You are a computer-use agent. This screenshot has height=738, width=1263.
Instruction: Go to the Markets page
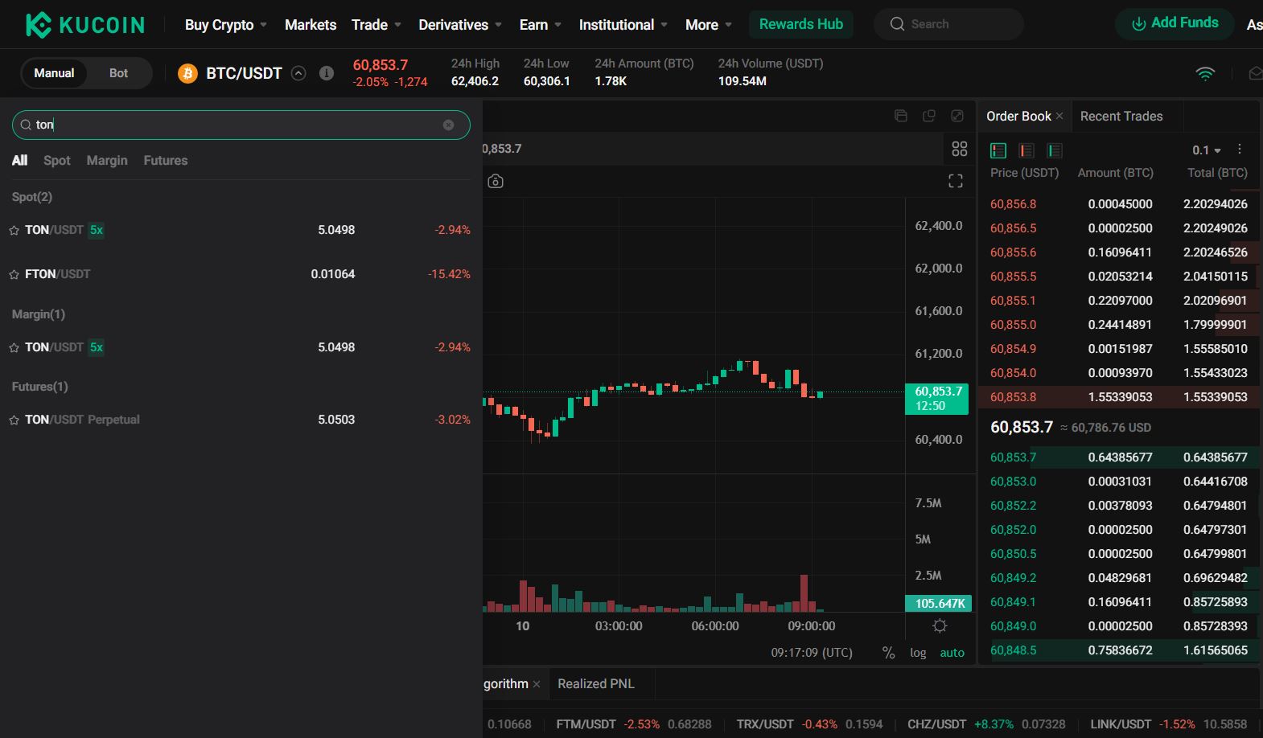311,25
